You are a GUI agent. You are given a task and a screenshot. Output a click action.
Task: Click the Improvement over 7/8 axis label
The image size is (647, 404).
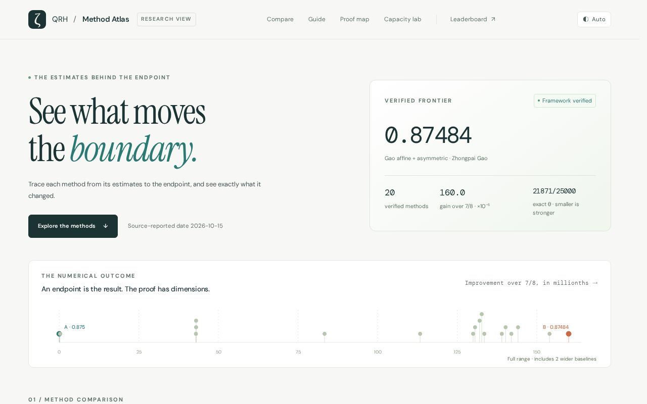531,283
